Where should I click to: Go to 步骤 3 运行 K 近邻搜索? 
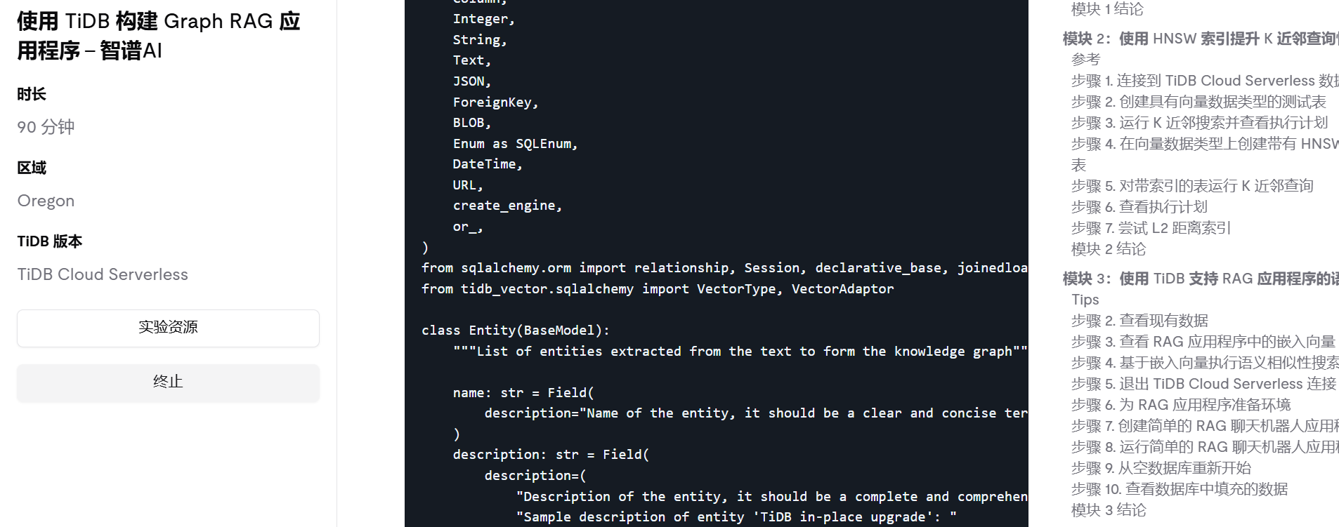pyautogui.click(x=1199, y=123)
